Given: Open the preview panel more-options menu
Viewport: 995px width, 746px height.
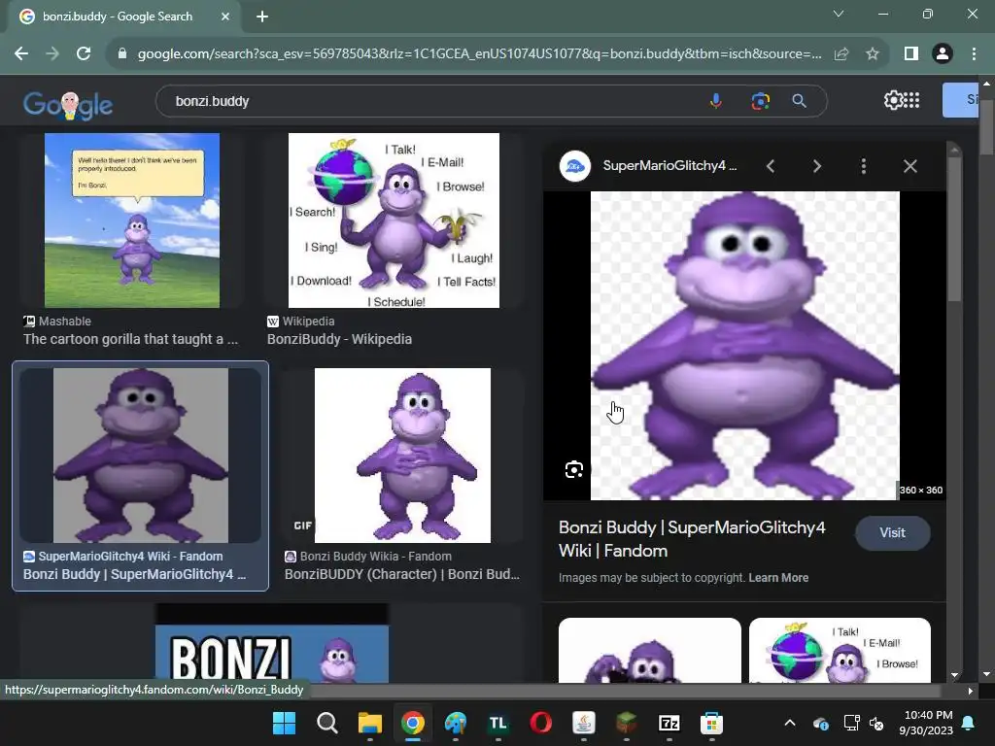Looking at the screenshot, I should pyautogui.click(x=863, y=166).
